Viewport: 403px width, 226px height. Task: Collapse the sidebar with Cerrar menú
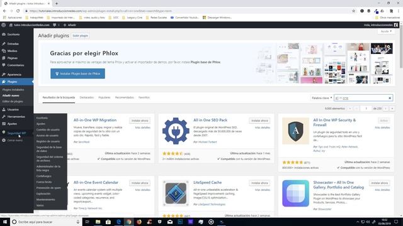tap(14, 141)
